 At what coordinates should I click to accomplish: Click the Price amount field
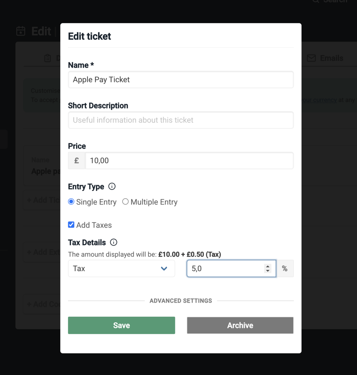point(189,161)
